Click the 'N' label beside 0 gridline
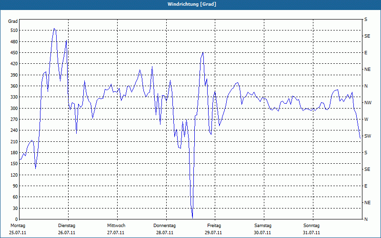Image resolution: width=381 pixels, height=238 pixels. coord(366,219)
